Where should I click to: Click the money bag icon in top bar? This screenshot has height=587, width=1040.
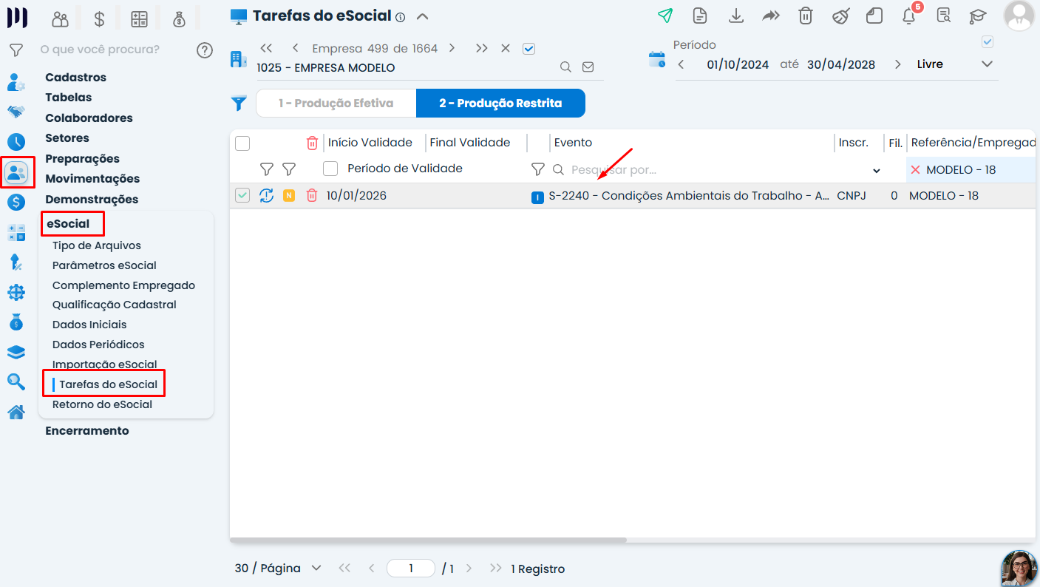point(179,19)
